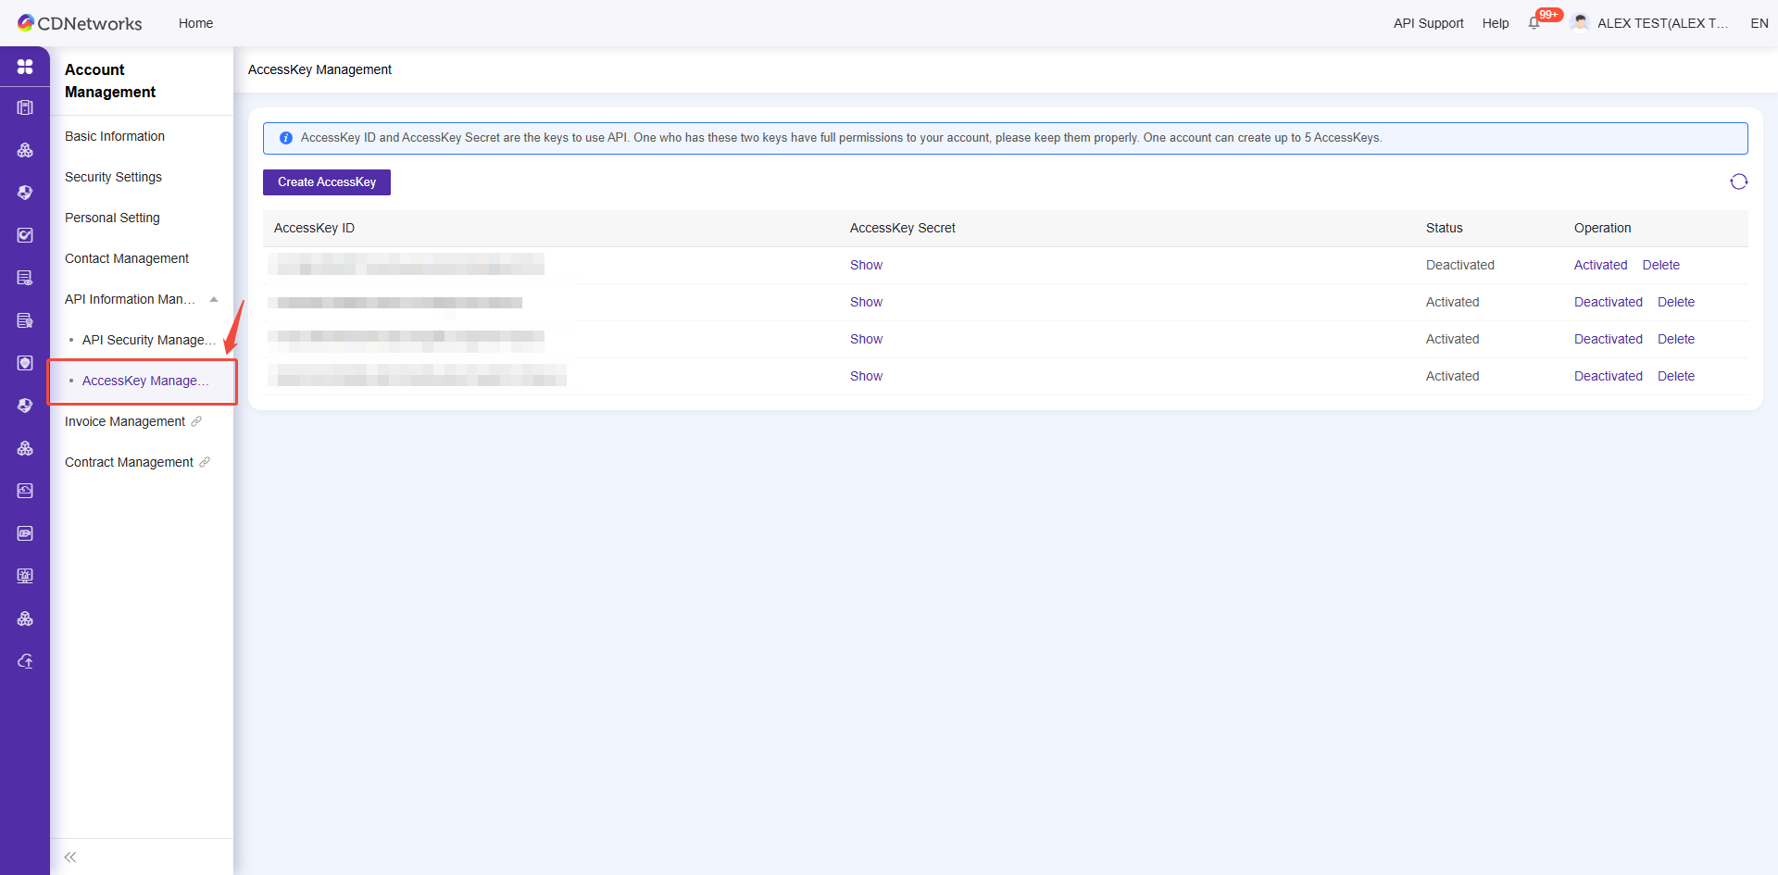The height and width of the screenshot is (875, 1778).
Task: Open the notification bell with 99+ badge
Action: 1534,22
